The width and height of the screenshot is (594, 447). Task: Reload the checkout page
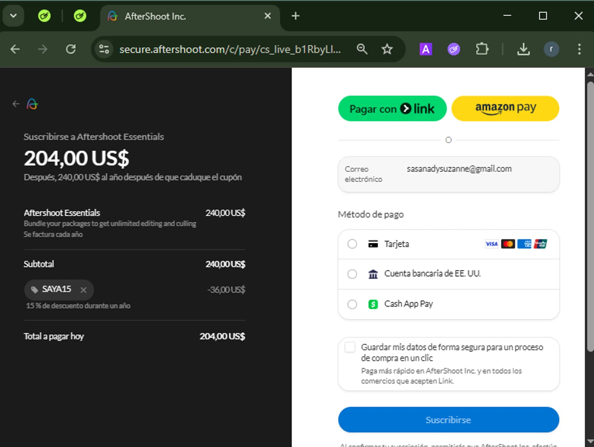(x=70, y=49)
